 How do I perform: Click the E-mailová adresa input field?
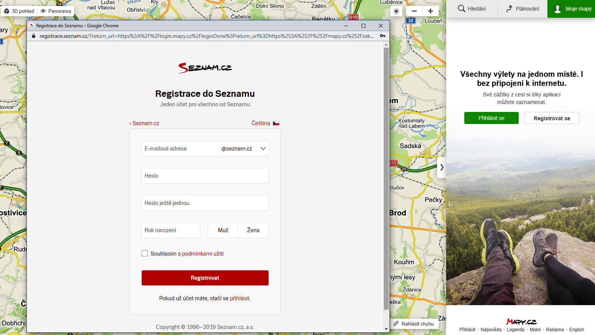coord(181,149)
